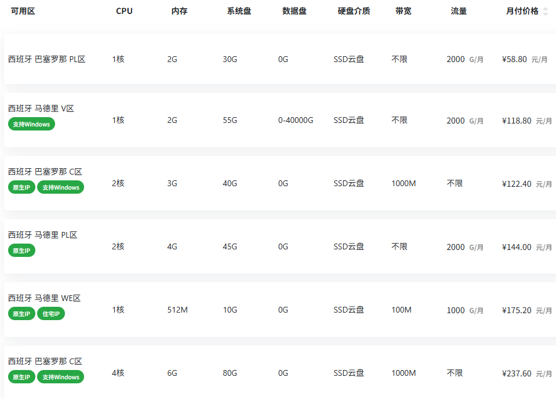This screenshot has height=399, width=556.
Task: Select the 西班牙 马德里 WE区 plan name
Action: click(44, 298)
